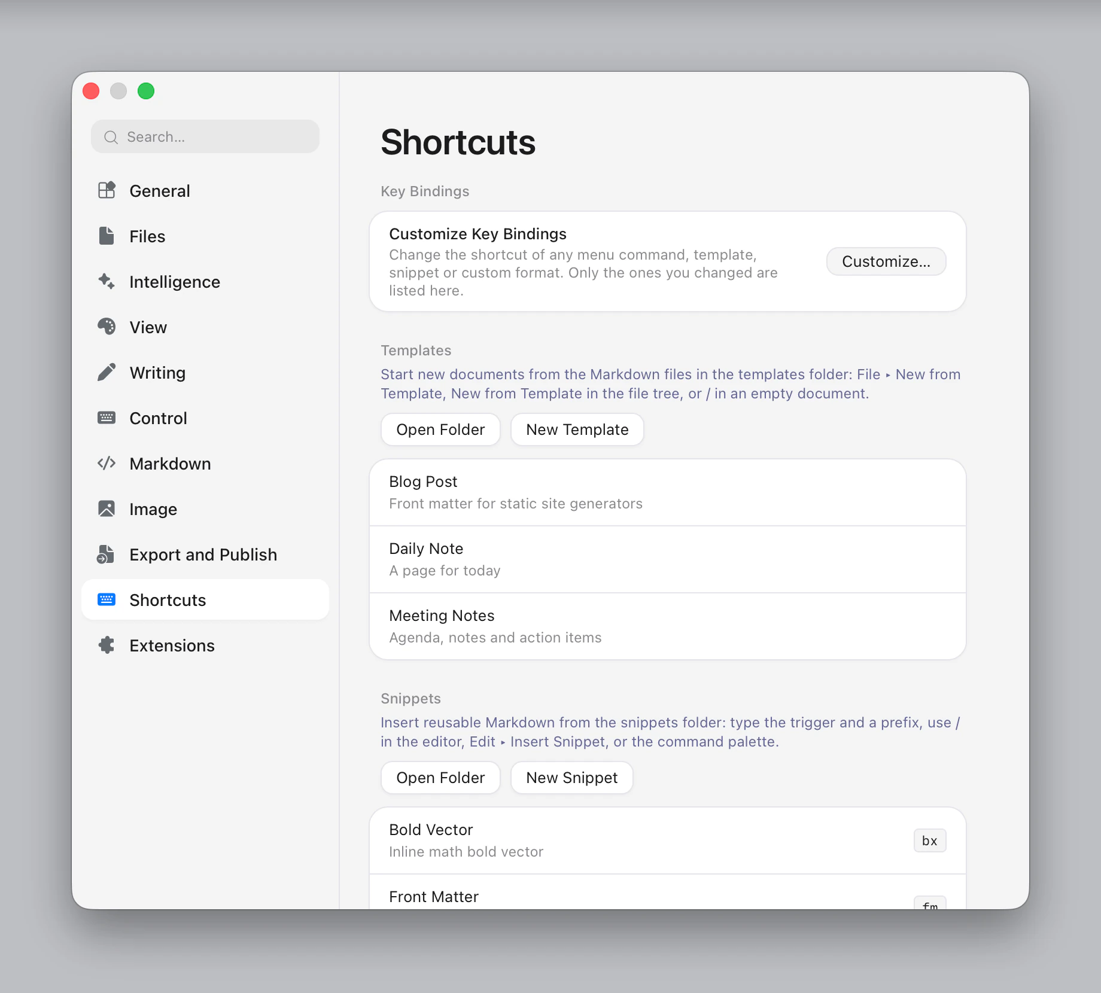Viewport: 1101px width, 993px height.
Task: Click the Markdown code brackets icon
Action: [x=107, y=463]
